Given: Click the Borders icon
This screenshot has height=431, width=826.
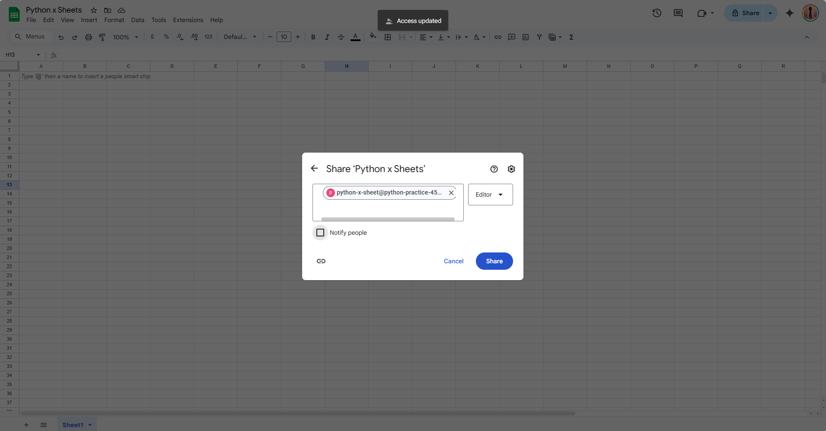Looking at the screenshot, I should 388,37.
